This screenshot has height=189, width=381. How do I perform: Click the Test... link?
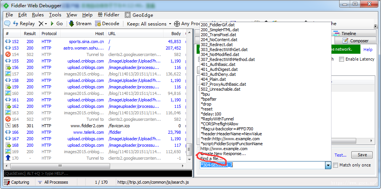340,155
